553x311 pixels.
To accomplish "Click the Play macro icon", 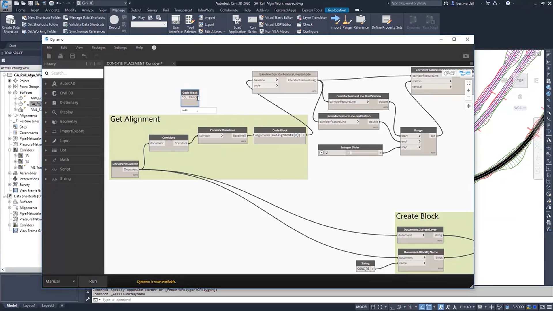I will point(134,18).
